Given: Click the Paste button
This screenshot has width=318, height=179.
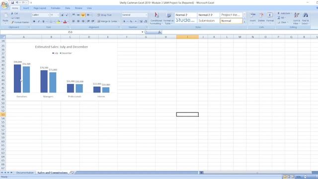Looking at the screenshot, I should click(5, 18).
